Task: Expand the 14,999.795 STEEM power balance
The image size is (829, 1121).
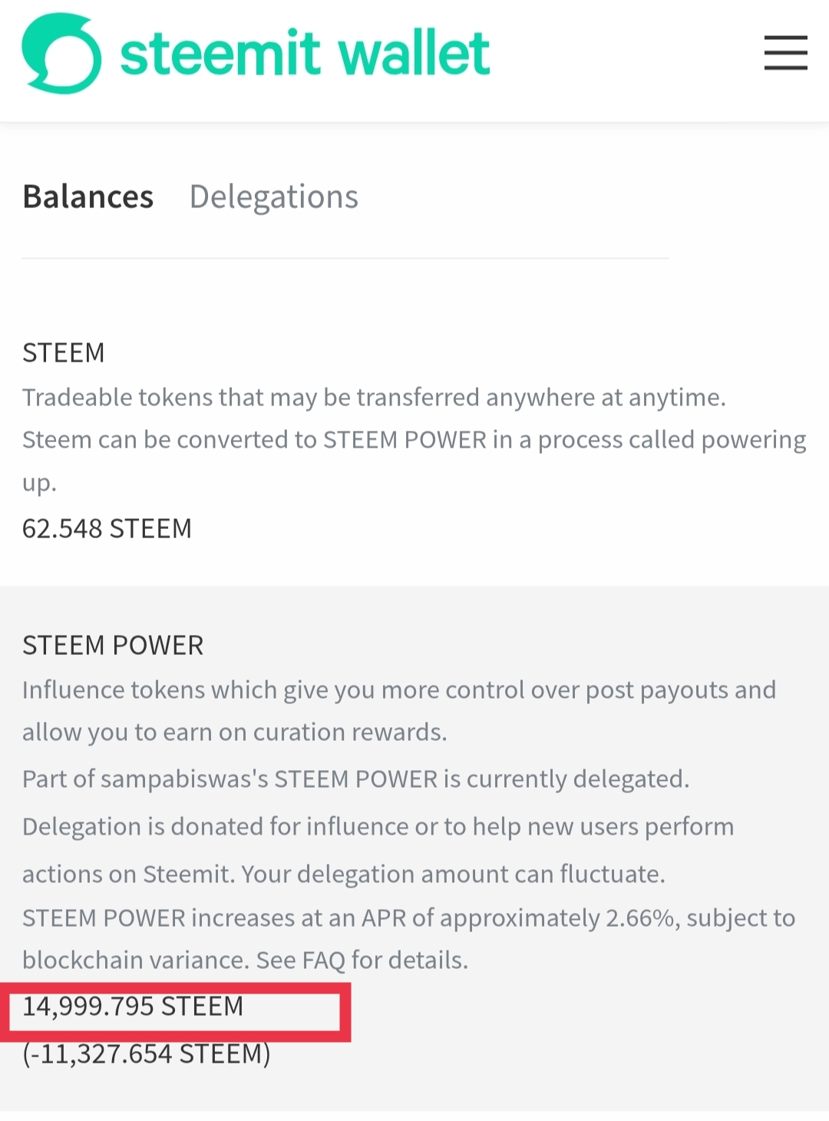Action: pyautogui.click(x=133, y=1007)
